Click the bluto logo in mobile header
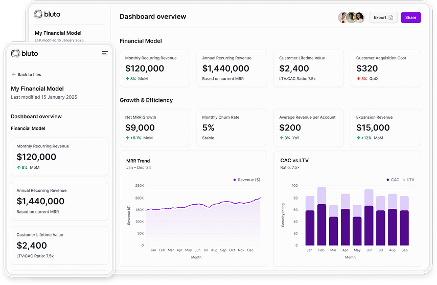 25,53
